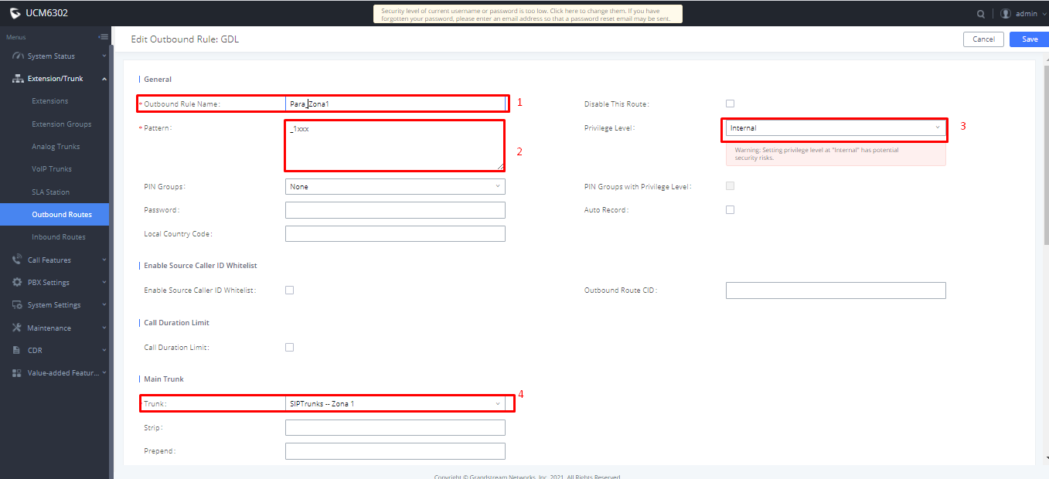Screen dimensions: 1049x479
Task: Check the Disable This Route checkbox
Action: pyautogui.click(x=730, y=104)
